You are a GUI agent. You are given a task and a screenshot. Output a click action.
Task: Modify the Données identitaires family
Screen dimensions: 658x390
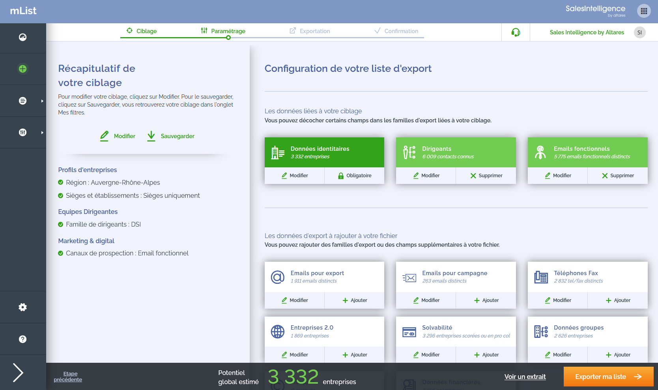point(295,176)
